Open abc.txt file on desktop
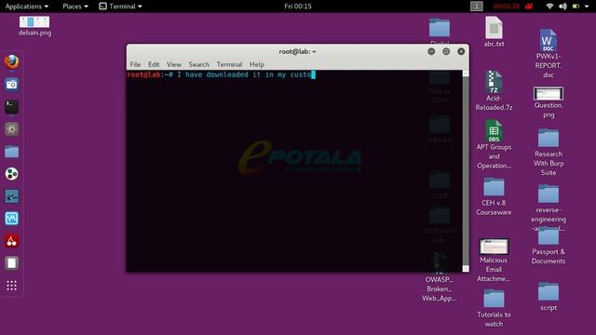This screenshot has width=596, height=335. tap(494, 32)
